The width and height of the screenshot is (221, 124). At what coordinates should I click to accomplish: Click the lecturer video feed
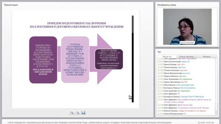(187, 27)
